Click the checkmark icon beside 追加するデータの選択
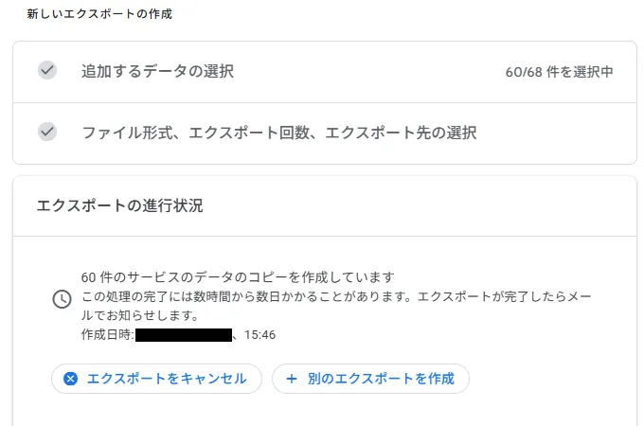 [x=47, y=71]
